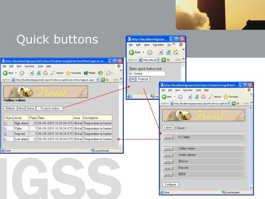
Task: Click the Active alarms menu row icon
Action: coord(168,155)
